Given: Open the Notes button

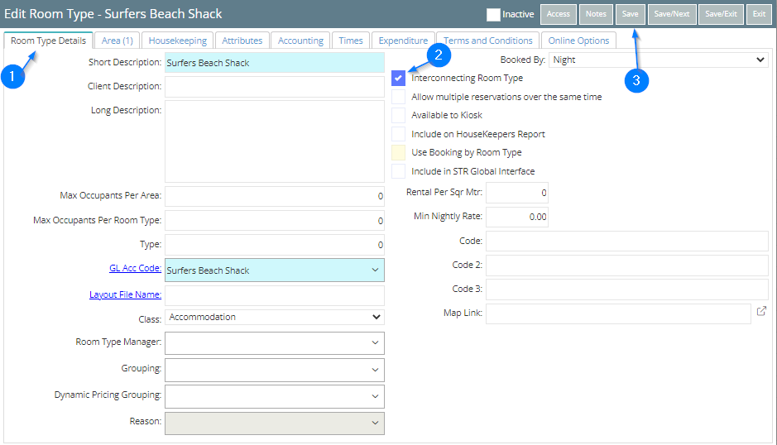Looking at the screenshot, I should tap(596, 14).
